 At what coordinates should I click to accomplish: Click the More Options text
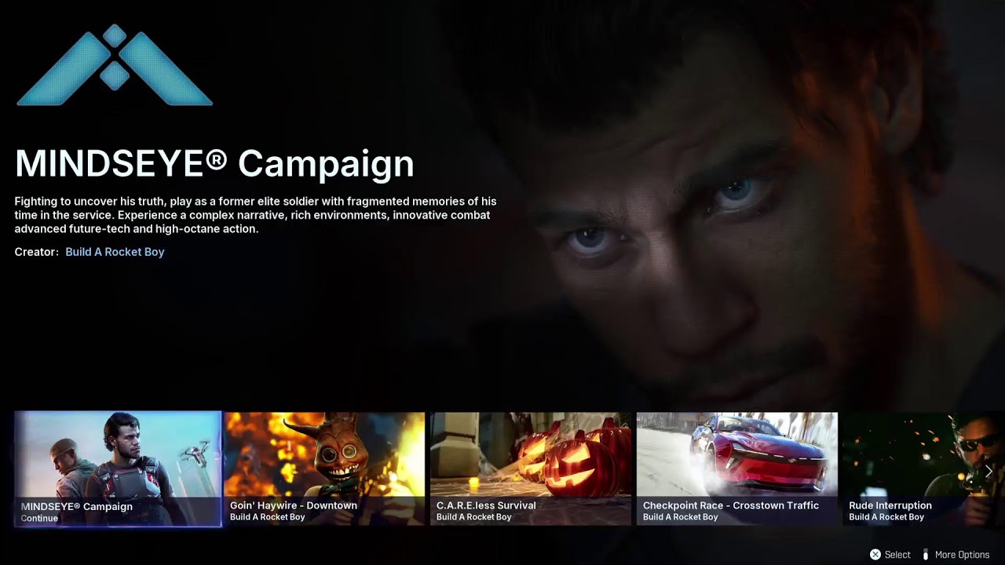coord(962,555)
